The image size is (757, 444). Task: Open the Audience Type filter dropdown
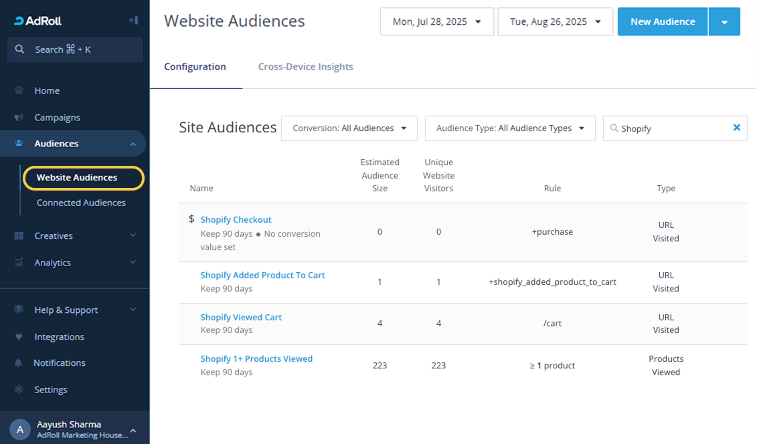(x=510, y=128)
